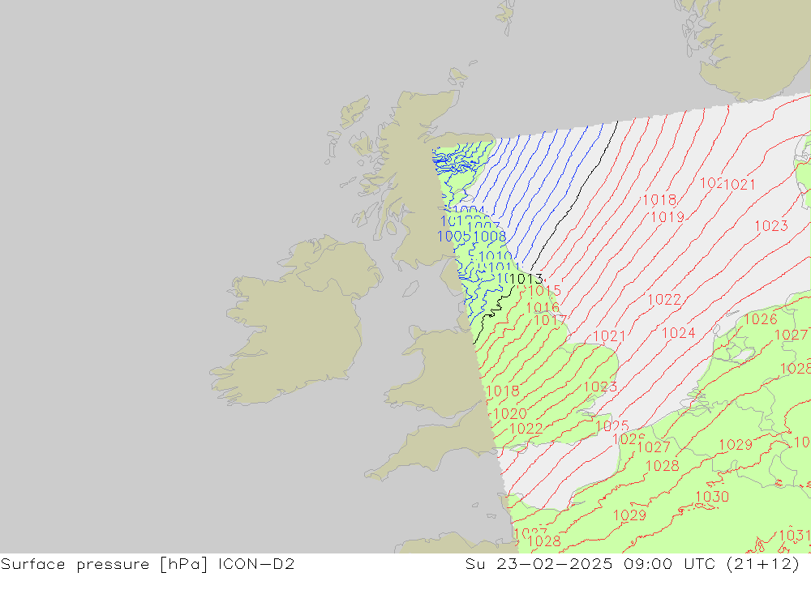Select the 1022 label over the North Sea
The height and width of the screenshot is (594, 811).
(x=665, y=300)
